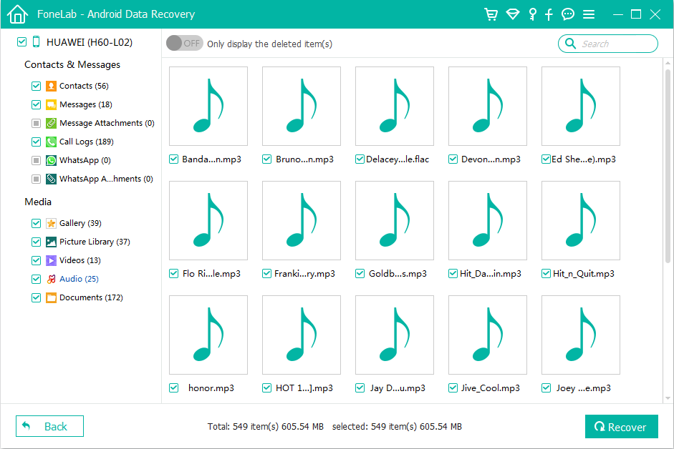This screenshot has width=674, height=449.
Task: Uncheck the Hit_n_Quit.mp3 file checkbox
Action: click(546, 274)
